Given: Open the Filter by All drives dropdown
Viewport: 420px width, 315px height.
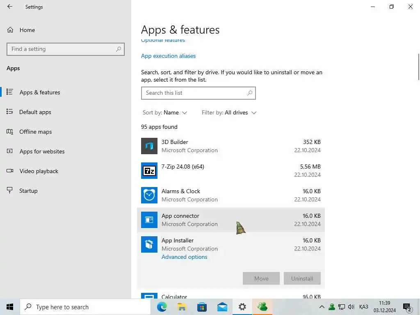Looking at the screenshot, I should coord(229,112).
